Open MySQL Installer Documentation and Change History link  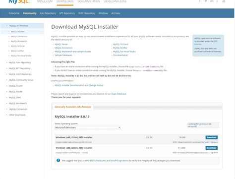79,85
